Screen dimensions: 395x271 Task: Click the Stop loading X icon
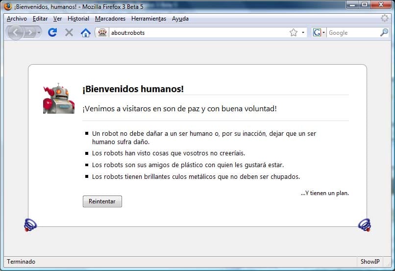[x=69, y=32]
